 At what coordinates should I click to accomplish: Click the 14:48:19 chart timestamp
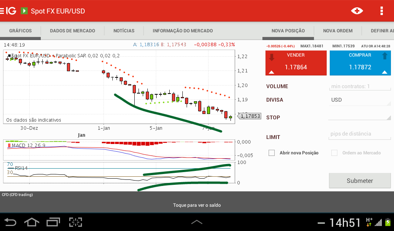pyautogui.click(x=14, y=45)
